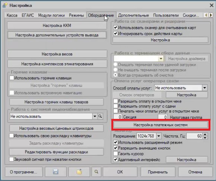Open Настройка весов
216x181 pixels.
click(57, 54)
